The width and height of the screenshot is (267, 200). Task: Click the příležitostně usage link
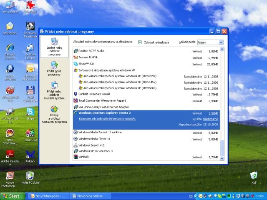pyautogui.click(x=210, y=119)
